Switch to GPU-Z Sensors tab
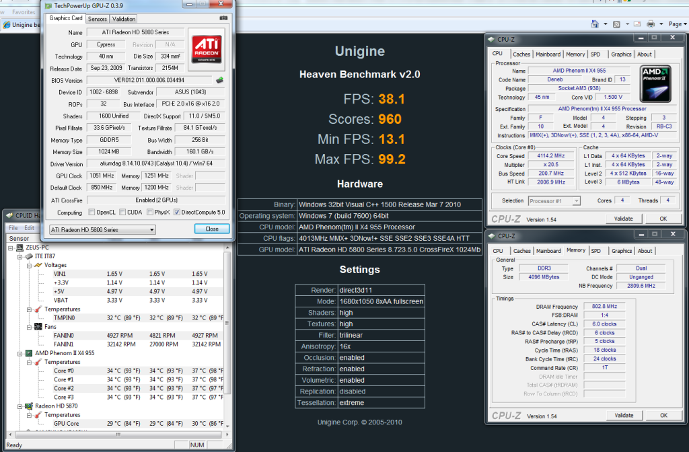The width and height of the screenshot is (689, 452). [97, 19]
